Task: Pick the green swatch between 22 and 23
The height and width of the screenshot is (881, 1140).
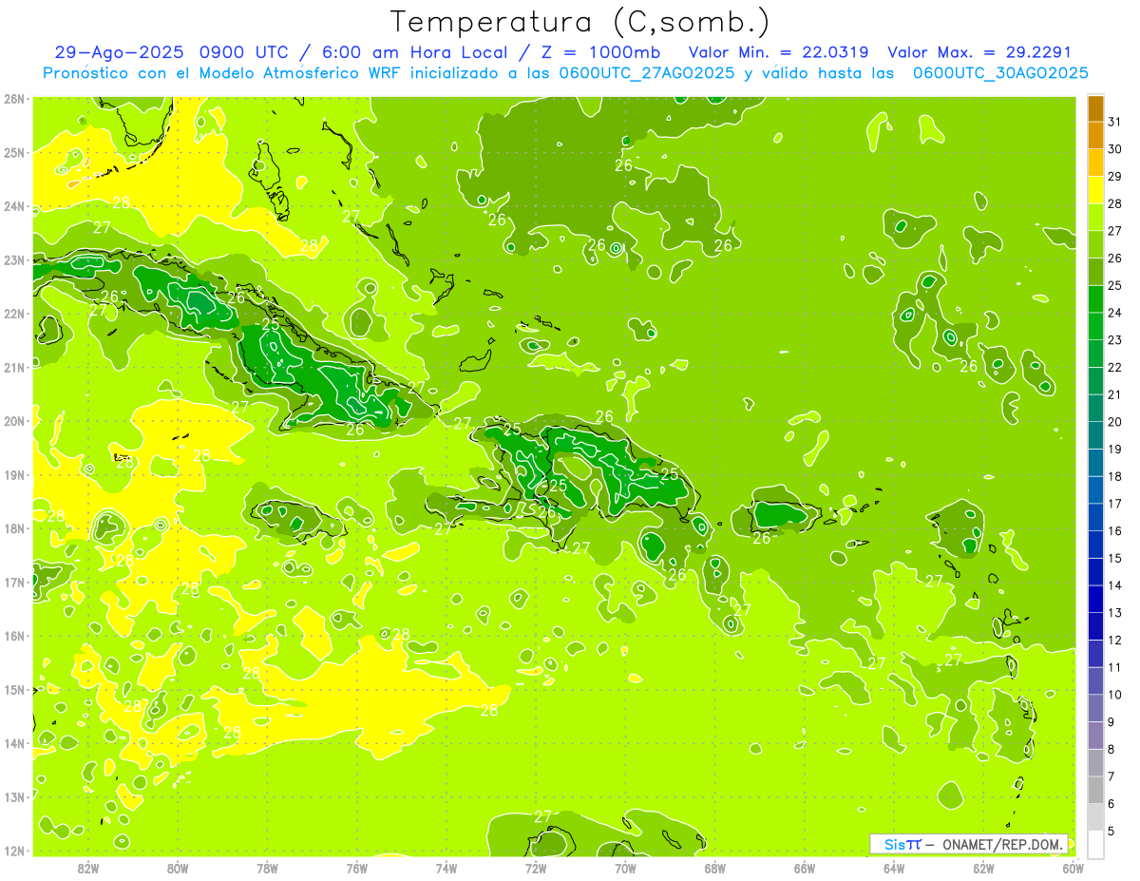Action: [x=1095, y=354]
